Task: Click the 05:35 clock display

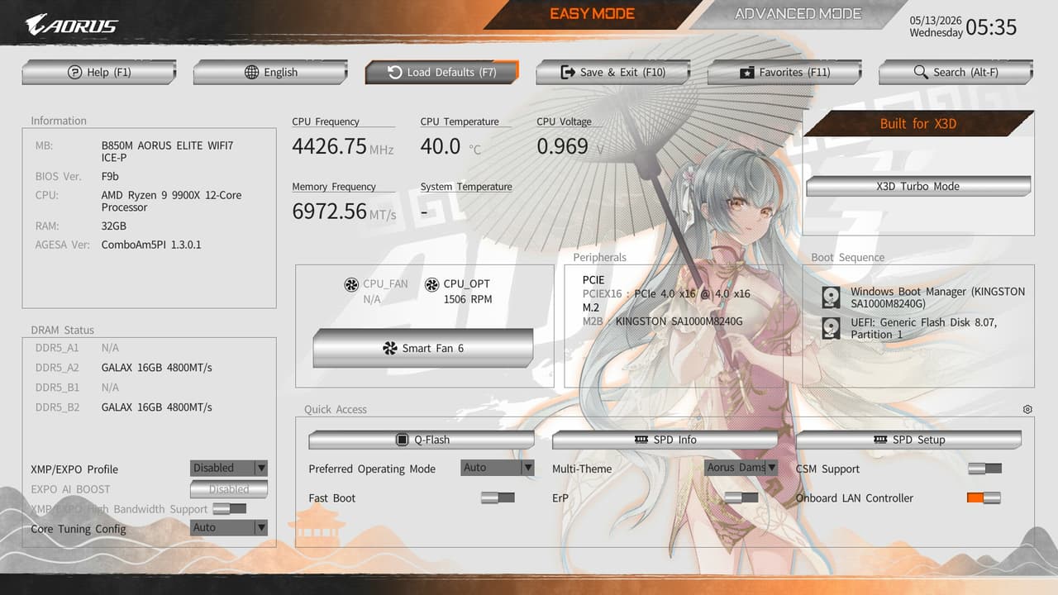Action: point(991,27)
